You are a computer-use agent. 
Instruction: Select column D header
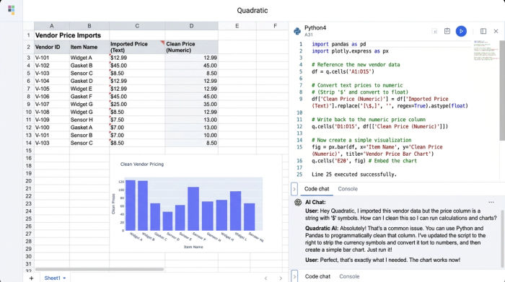point(191,26)
